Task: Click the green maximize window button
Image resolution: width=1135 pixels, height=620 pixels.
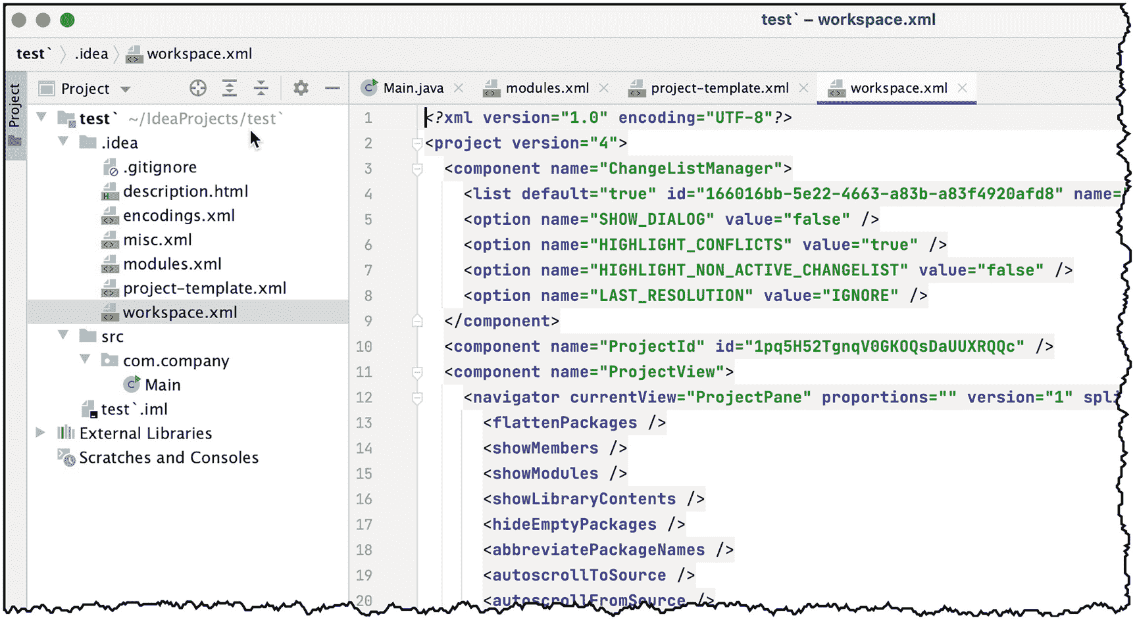Action: 67,20
